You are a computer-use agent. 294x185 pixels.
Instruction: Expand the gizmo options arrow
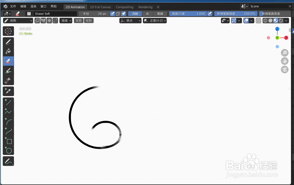(x=239, y=21)
